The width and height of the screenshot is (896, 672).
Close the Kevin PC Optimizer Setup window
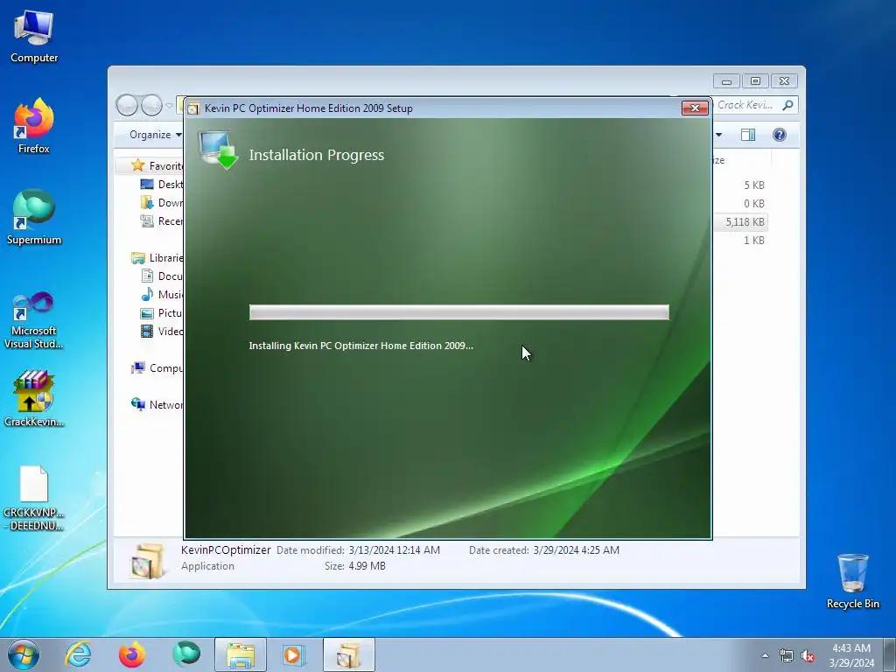coord(695,108)
